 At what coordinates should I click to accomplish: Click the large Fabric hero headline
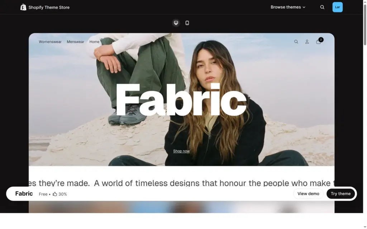[181, 100]
